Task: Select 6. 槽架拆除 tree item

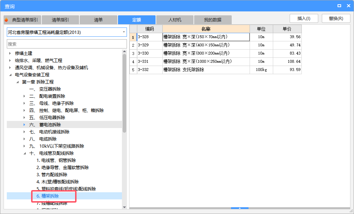Action: (x=48, y=196)
